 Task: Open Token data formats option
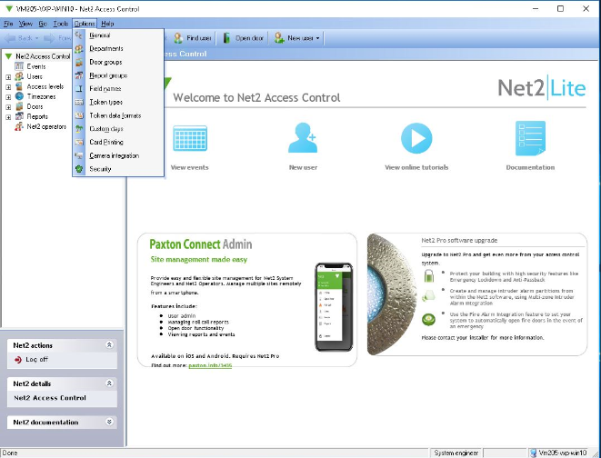click(118, 115)
